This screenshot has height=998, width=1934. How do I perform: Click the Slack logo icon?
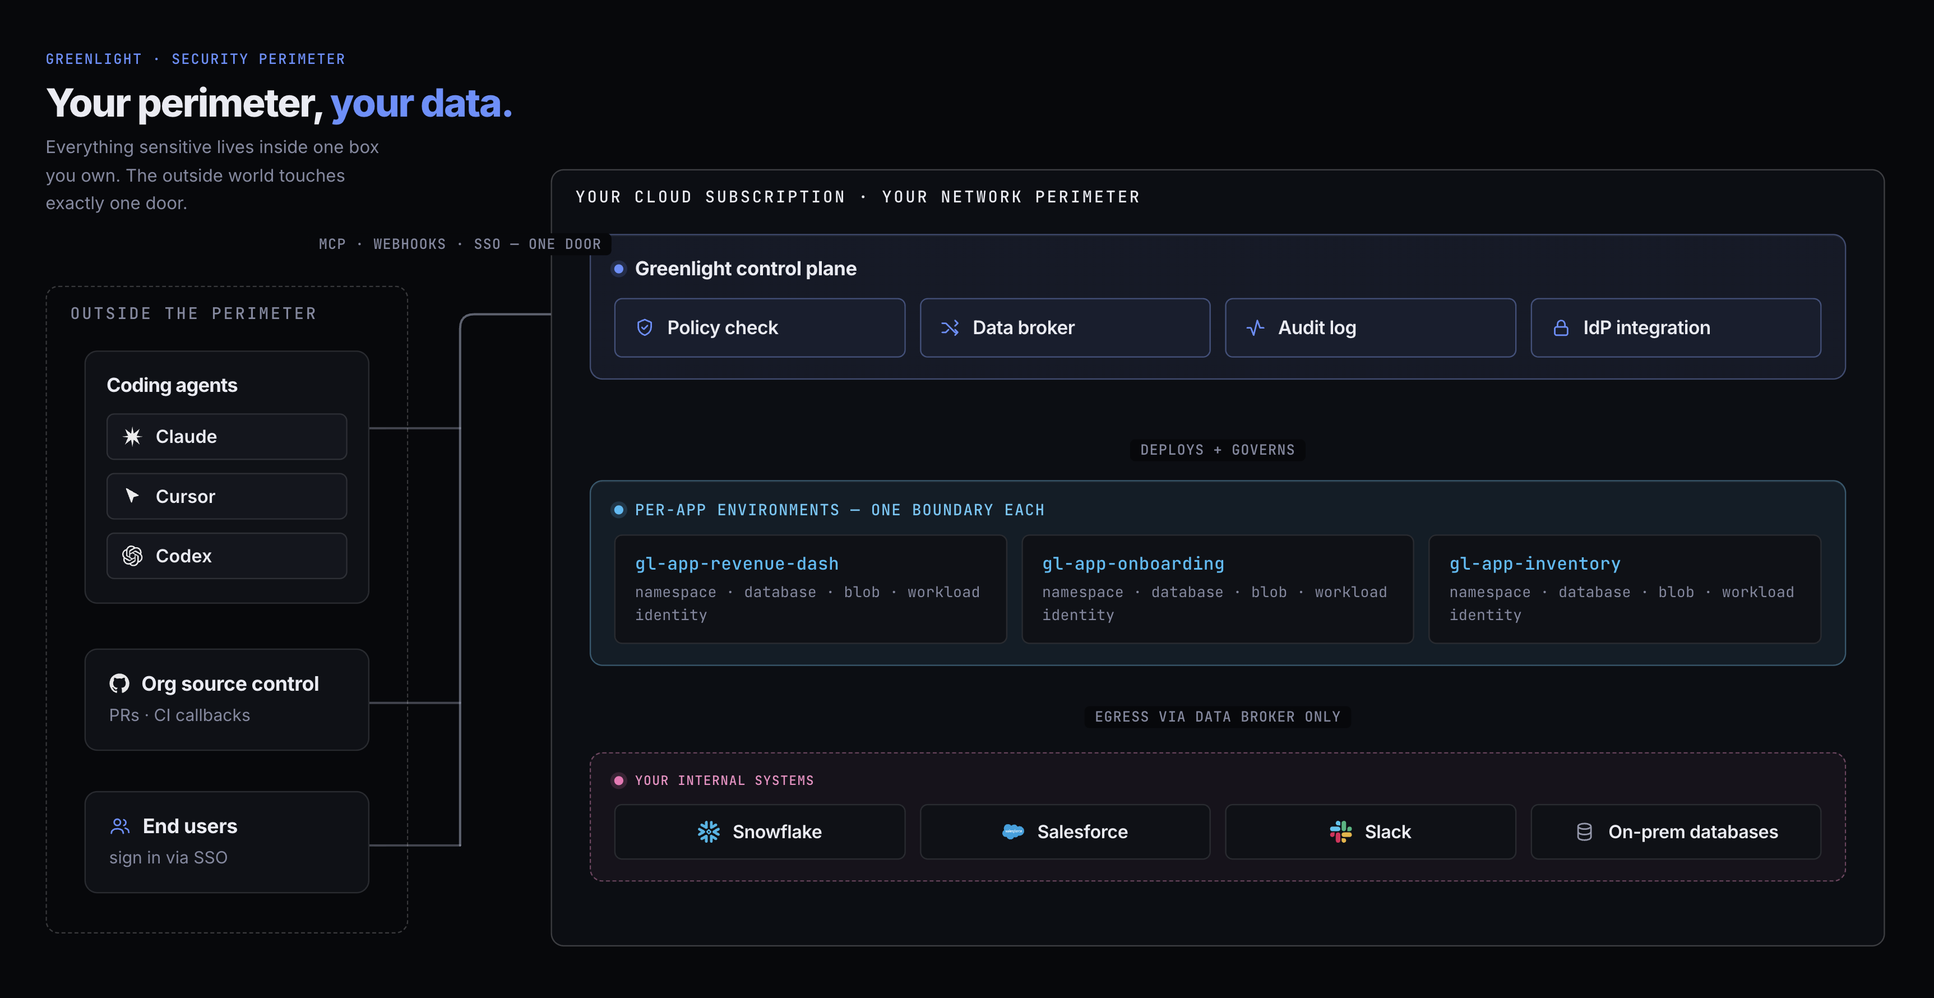pyautogui.click(x=1341, y=831)
